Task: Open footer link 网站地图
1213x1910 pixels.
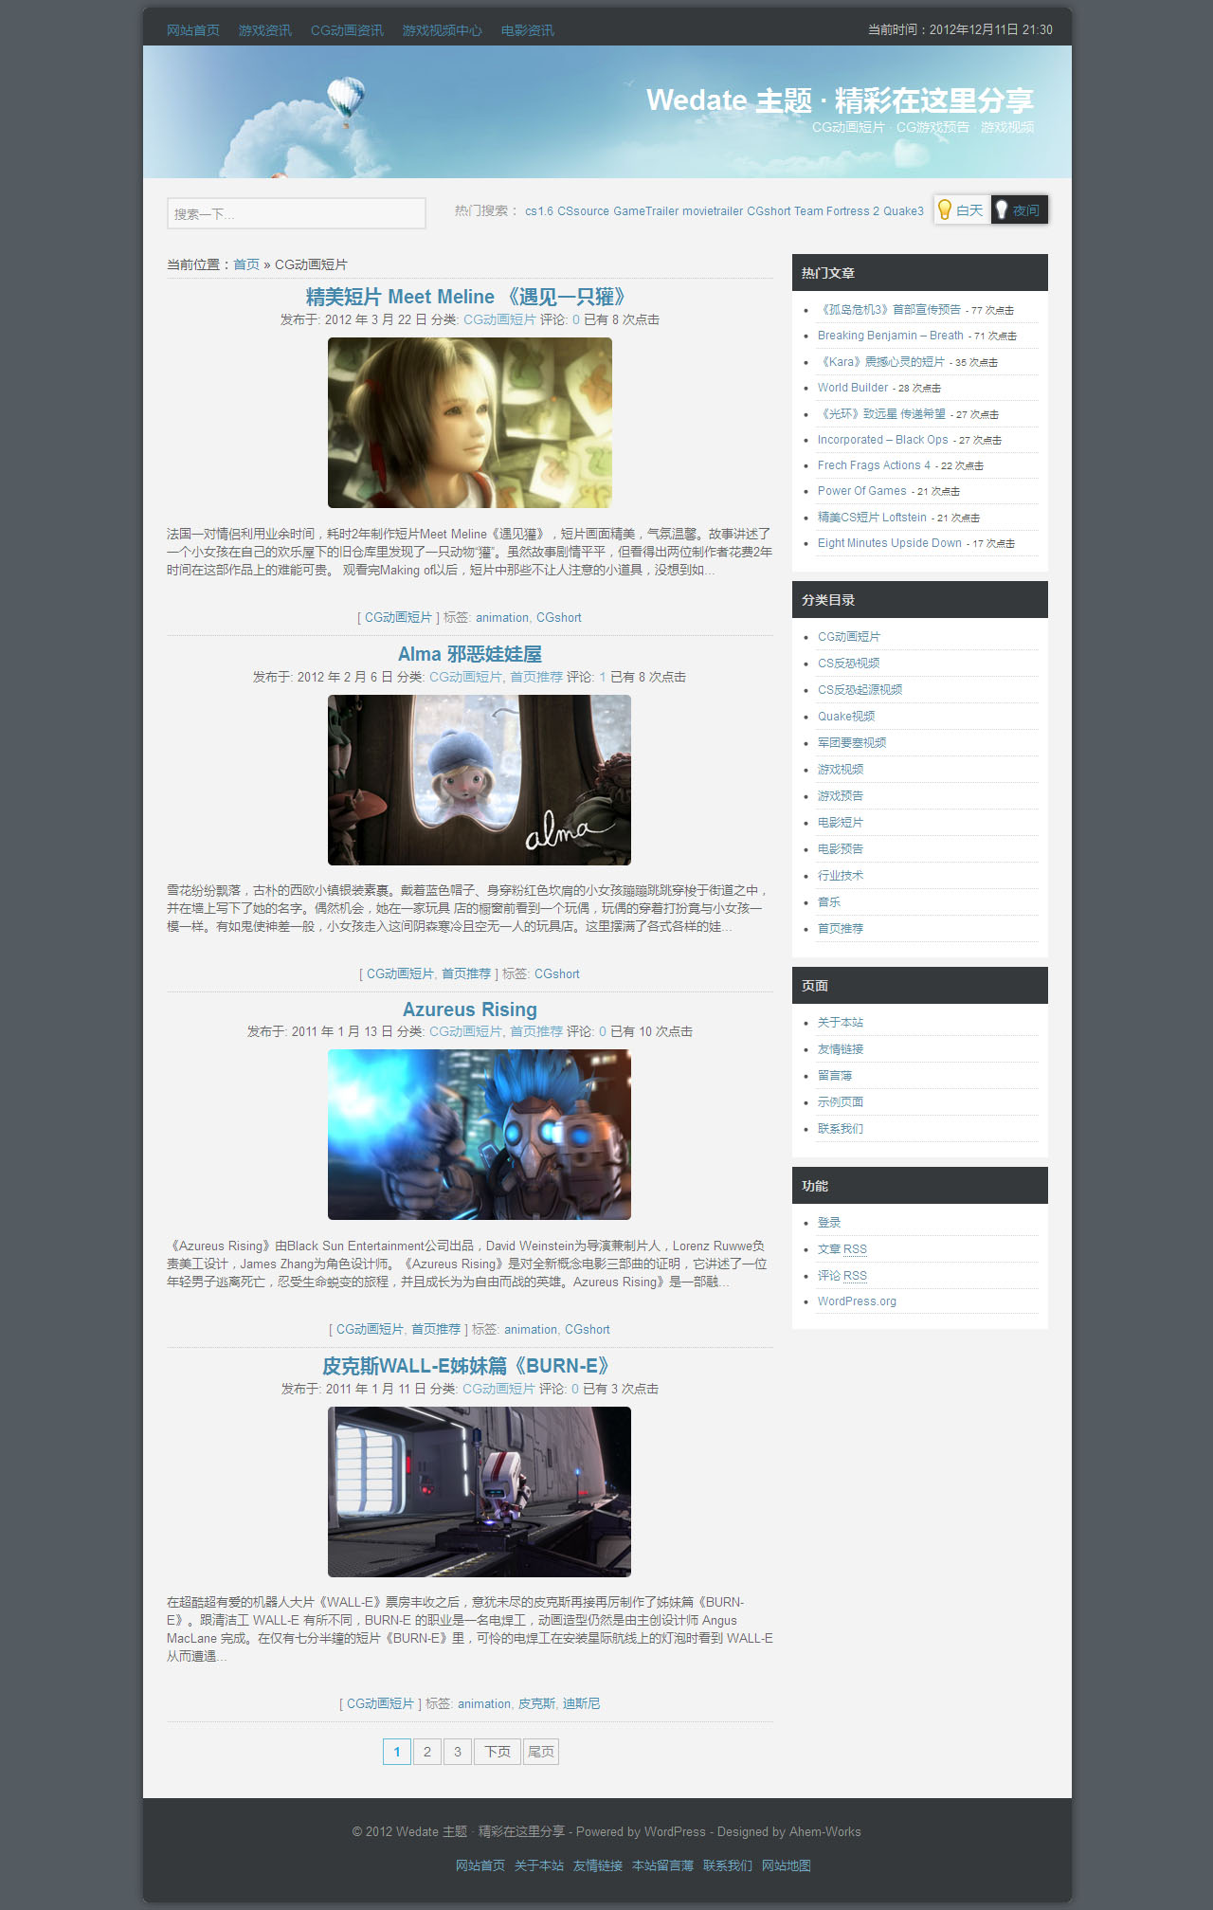Action: pos(787,1865)
